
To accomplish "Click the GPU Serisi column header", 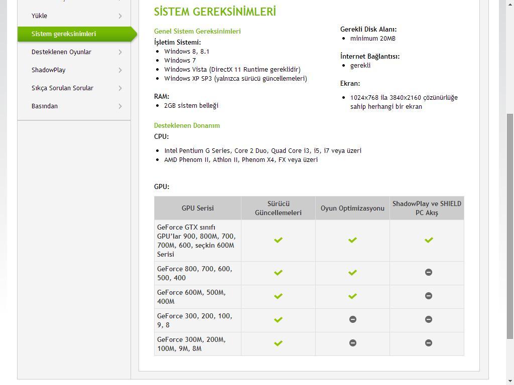I will pyautogui.click(x=198, y=208).
